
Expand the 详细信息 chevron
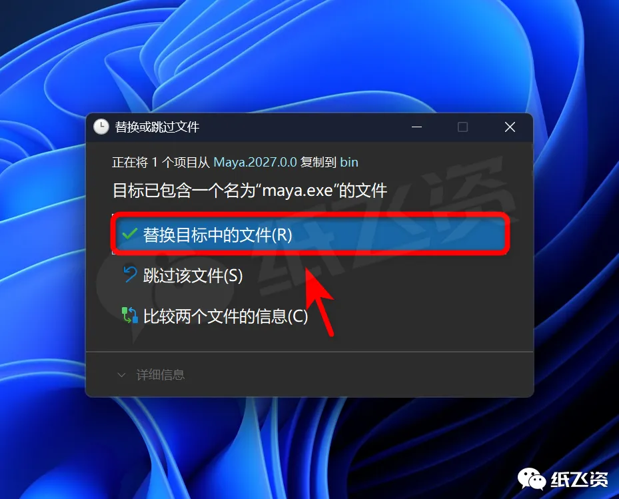coord(121,375)
